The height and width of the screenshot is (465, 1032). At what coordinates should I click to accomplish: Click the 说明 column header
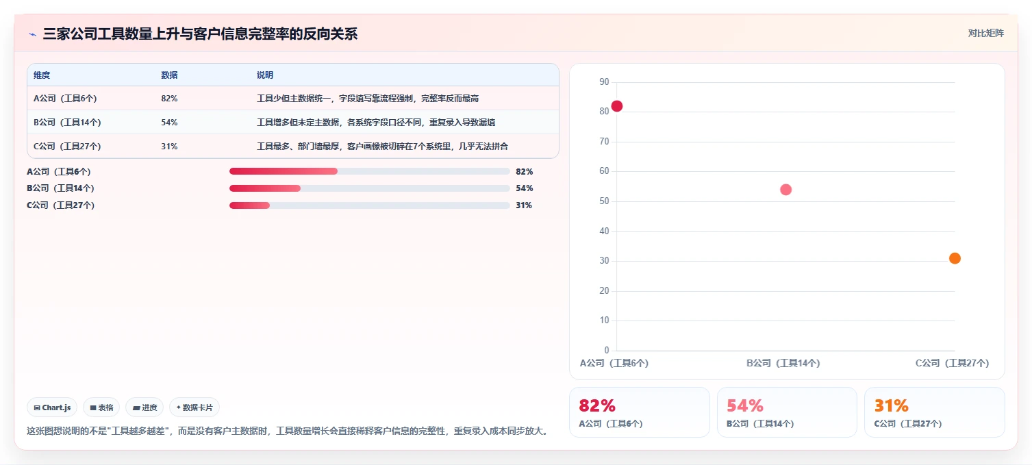(x=265, y=75)
